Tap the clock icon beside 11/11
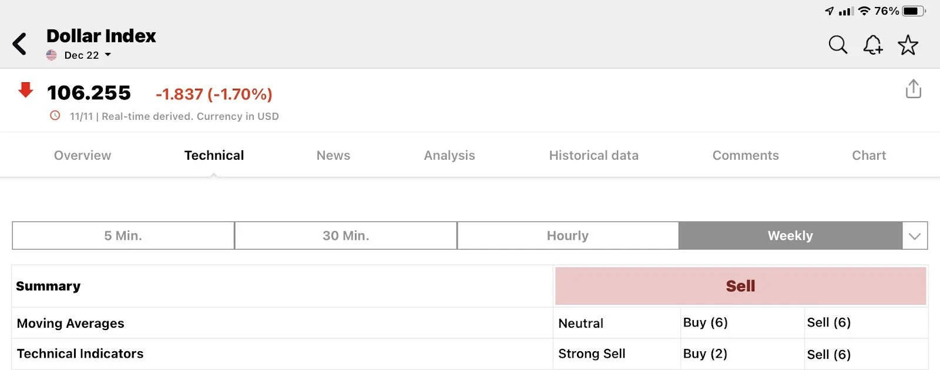The width and height of the screenshot is (940, 370). (55, 116)
